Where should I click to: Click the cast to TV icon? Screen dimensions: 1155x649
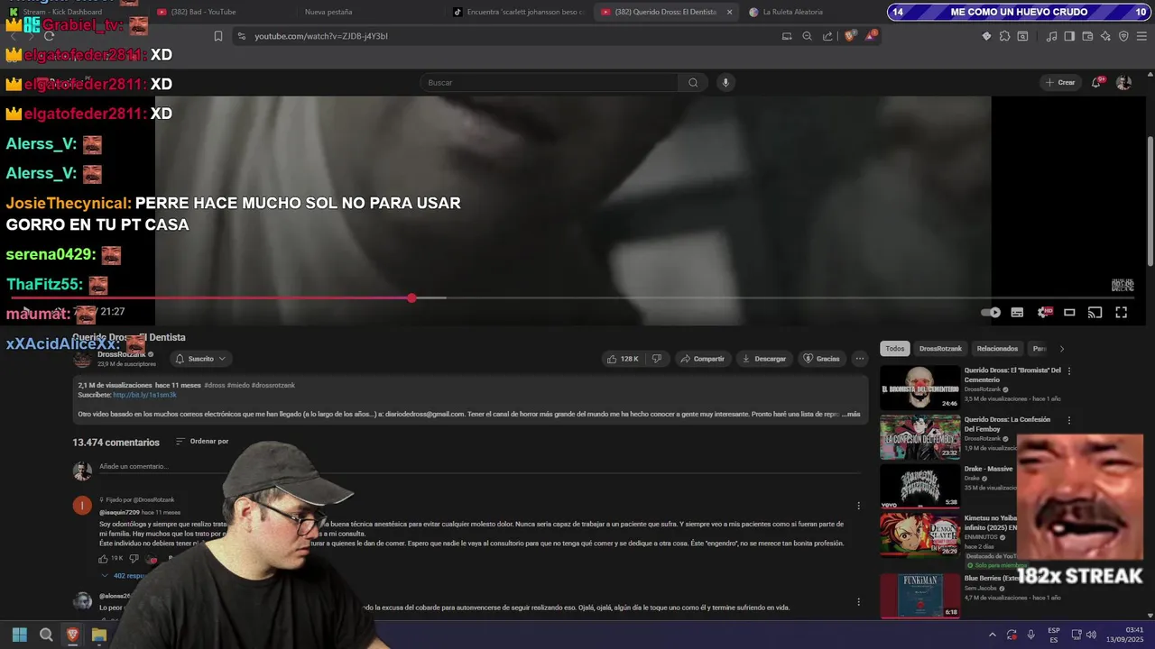1095,312
